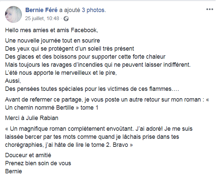This screenshot has height=179, width=219.
Task: Click the 'Hello mes amies et amis Facebook' line
Action: click(x=51, y=30)
